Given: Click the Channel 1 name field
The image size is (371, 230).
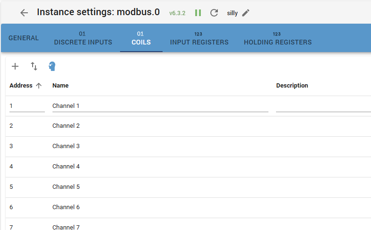Looking at the screenshot, I should coord(160,106).
